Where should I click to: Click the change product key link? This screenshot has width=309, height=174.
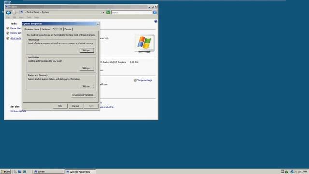click(x=107, y=107)
